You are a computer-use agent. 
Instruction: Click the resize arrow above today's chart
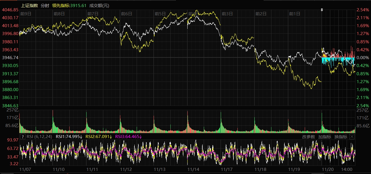321,10
